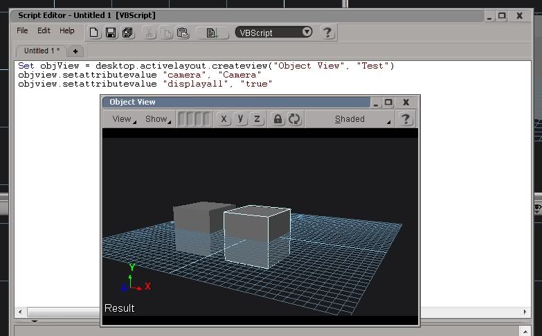
Task: Close the Object View window
Action: coord(406,103)
